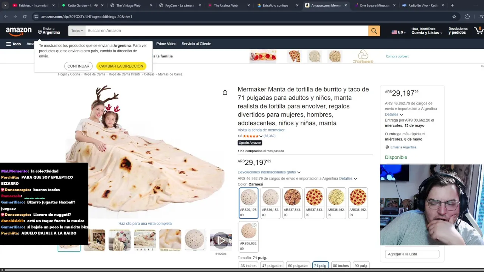
Task: Expand Devoluciones internacionales gratis details
Action: click(x=269, y=172)
